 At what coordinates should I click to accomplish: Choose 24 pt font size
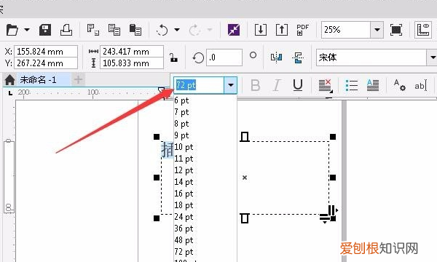click(205, 217)
